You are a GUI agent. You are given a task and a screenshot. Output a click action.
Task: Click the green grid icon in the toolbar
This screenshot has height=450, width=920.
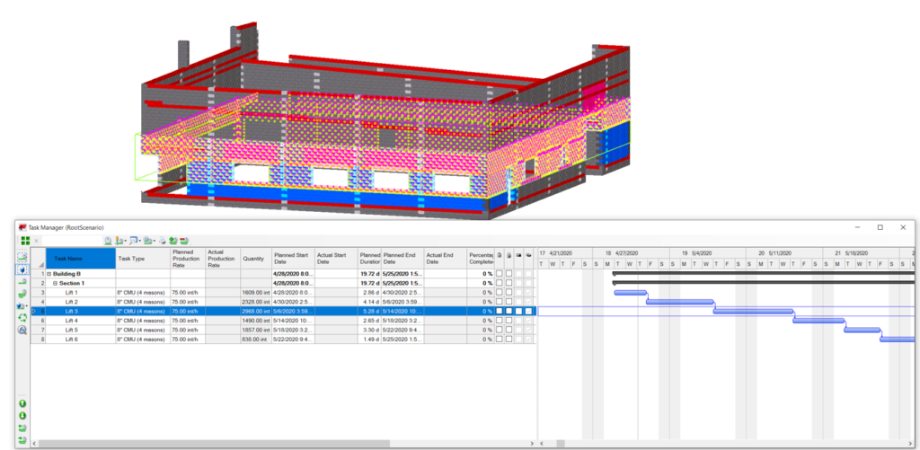pos(25,241)
